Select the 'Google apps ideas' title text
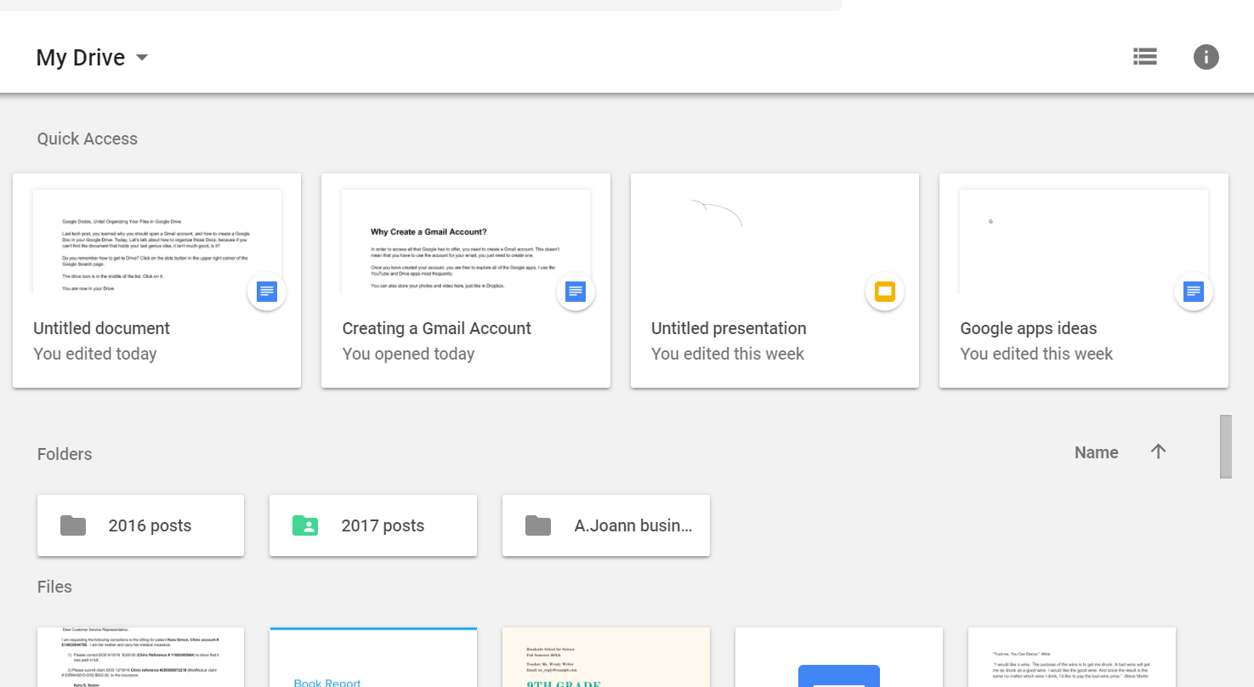This screenshot has width=1254, height=687. [x=1028, y=328]
